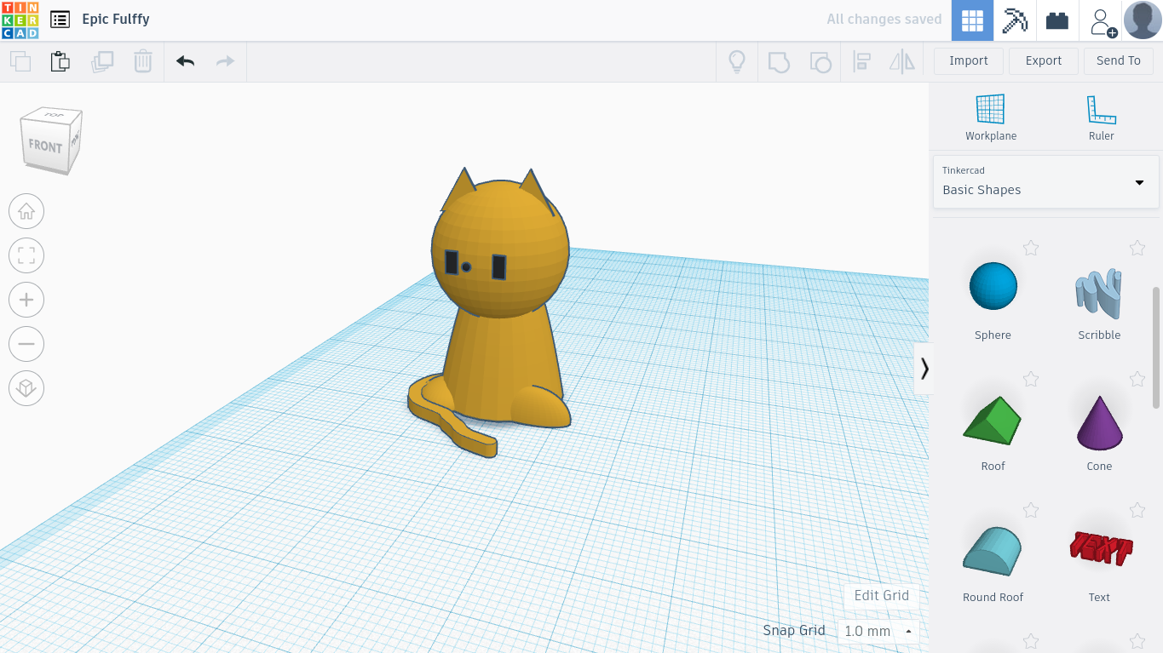The width and height of the screenshot is (1163, 653).
Task: Open the Send To menu
Action: pos(1119,61)
